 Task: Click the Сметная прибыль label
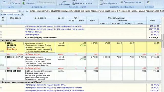tap(32, 35)
